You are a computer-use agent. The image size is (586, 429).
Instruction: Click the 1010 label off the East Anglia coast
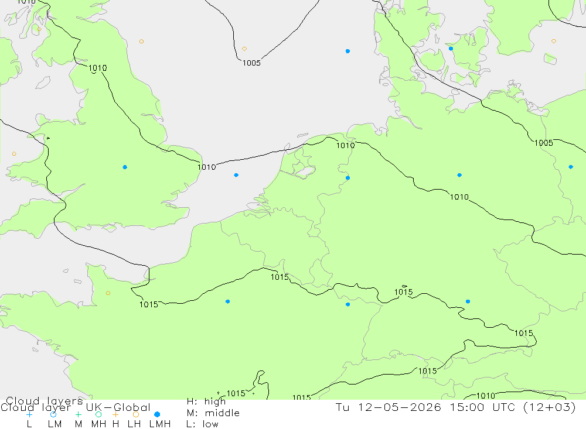207,167
